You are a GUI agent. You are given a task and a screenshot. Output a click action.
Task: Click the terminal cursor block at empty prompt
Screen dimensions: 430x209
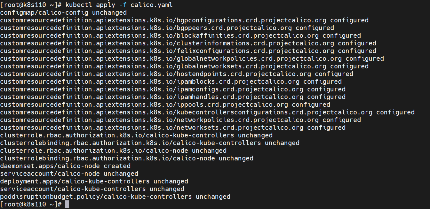point(67,204)
